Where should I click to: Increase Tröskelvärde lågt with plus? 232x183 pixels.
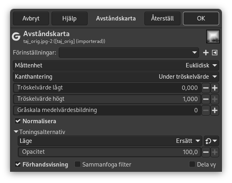click(x=215, y=88)
